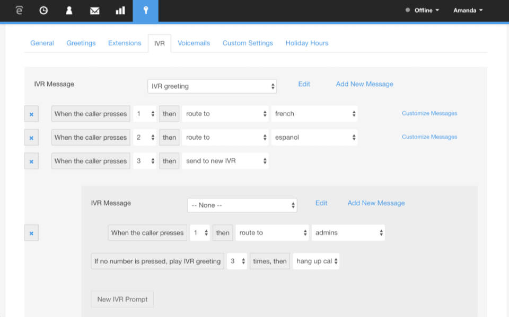Open the Amanda account menu
The width and height of the screenshot is (509, 317).
pyautogui.click(x=468, y=10)
